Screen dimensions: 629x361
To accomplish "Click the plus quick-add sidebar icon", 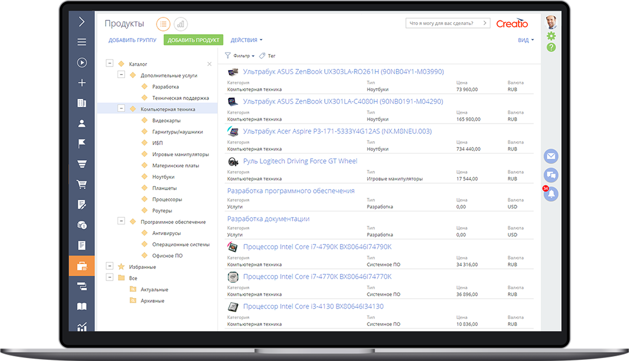I will (x=82, y=83).
